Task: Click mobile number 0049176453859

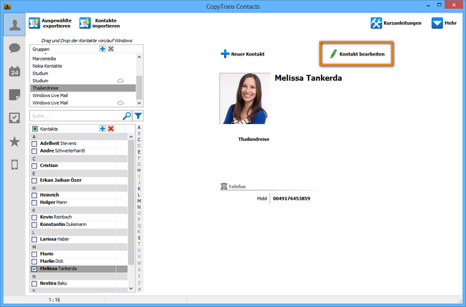Action: tap(291, 199)
